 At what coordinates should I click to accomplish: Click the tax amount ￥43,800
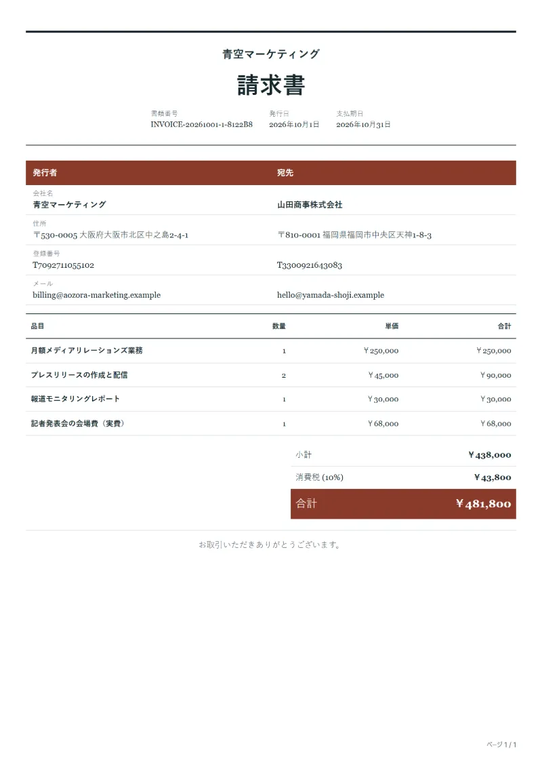(493, 477)
